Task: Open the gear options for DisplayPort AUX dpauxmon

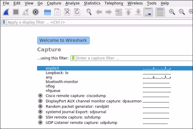Action: click(x=40, y=101)
